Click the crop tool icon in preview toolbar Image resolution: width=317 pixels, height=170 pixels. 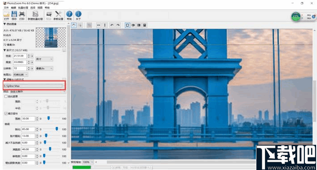pyautogui.click(x=89, y=25)
